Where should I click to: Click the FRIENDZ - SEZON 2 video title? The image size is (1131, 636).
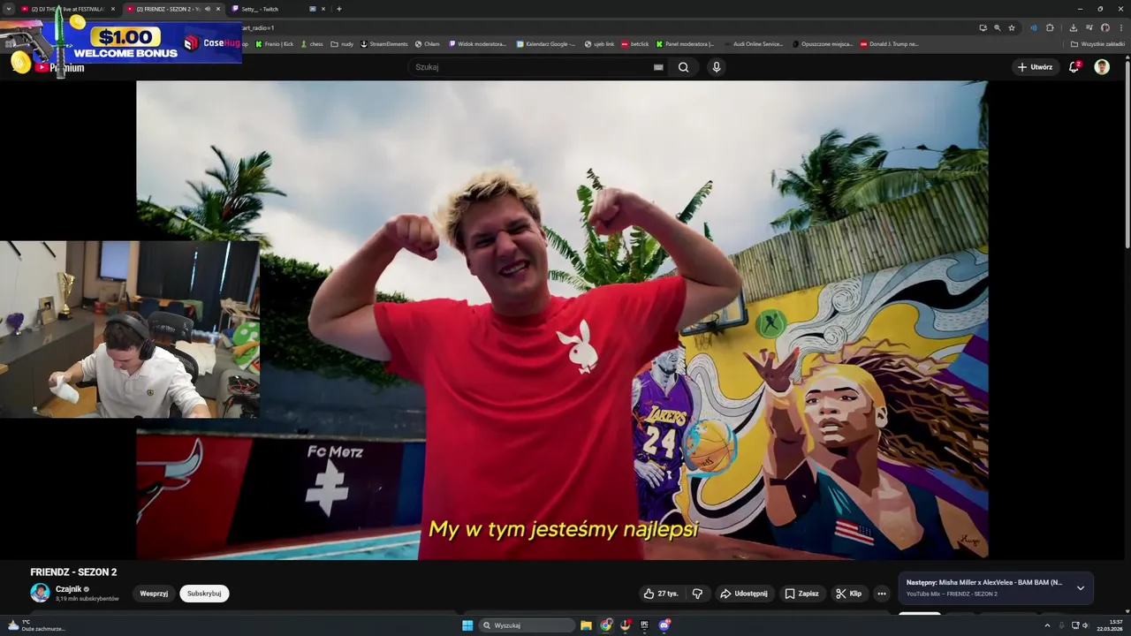(73, 572)
